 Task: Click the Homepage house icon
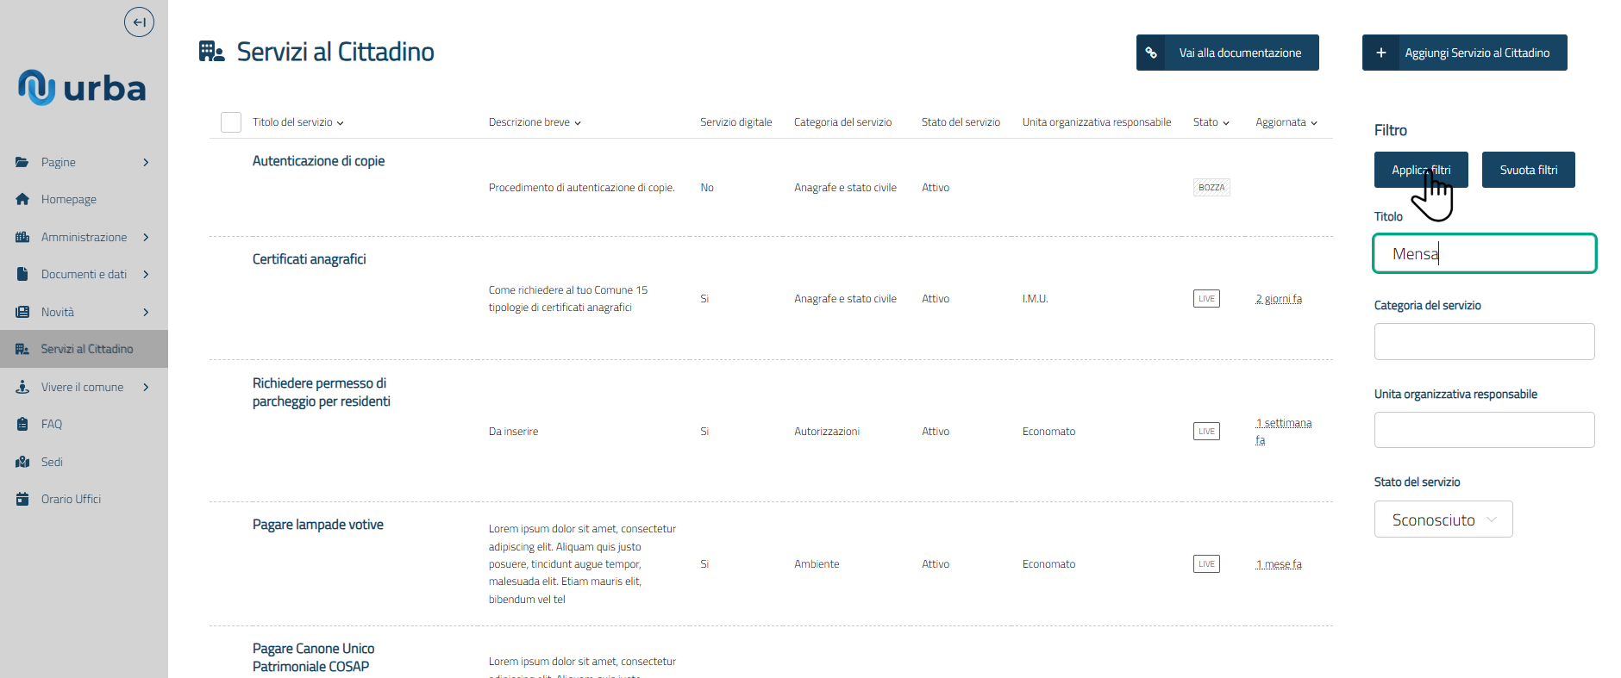point(22,199)
